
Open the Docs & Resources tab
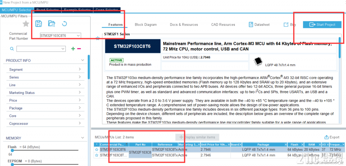pos(184,24)
